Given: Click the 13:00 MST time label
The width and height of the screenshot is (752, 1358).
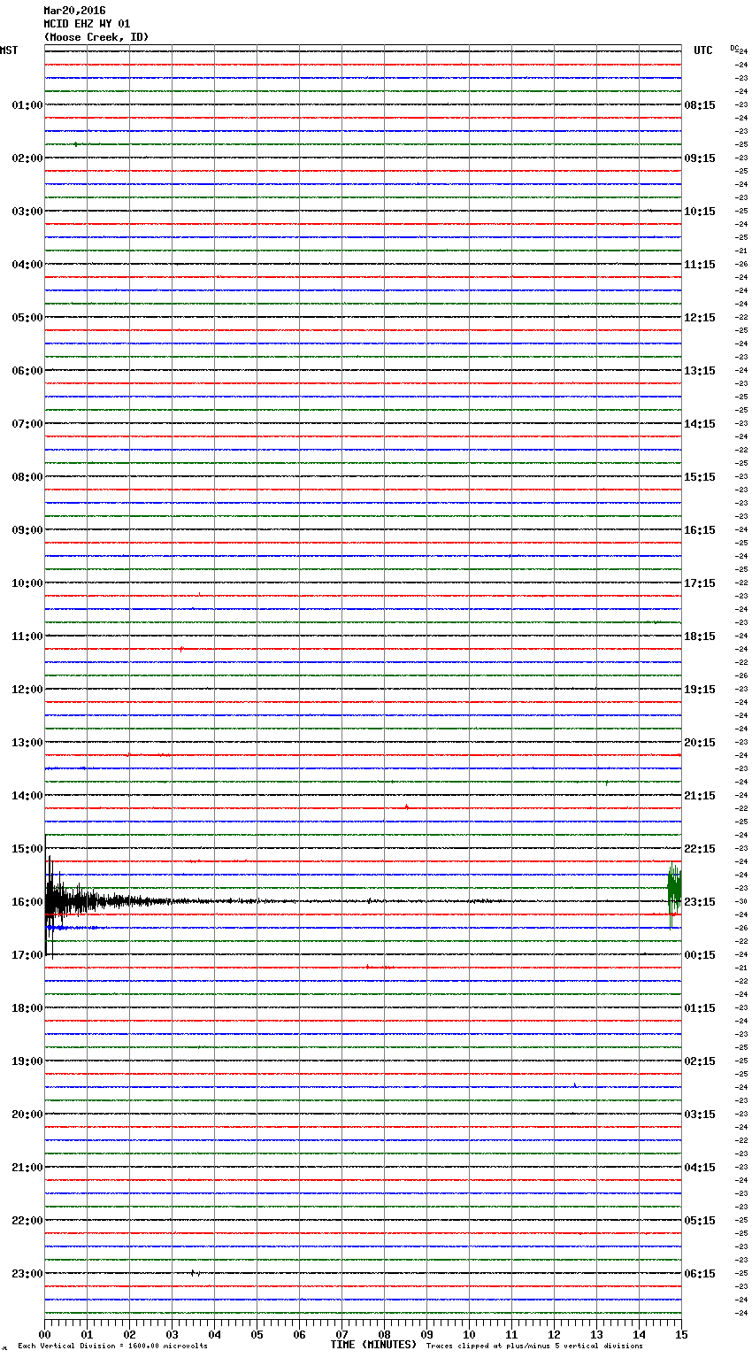Looking at the screenshot, I should (x=27, y=743).
